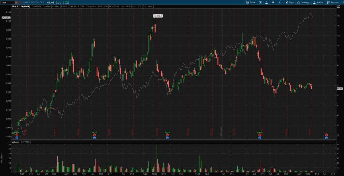The height and width of the screenshot is (176, 344).
Task: Click the 140 level on right price axis
Action: click(338, 15)
